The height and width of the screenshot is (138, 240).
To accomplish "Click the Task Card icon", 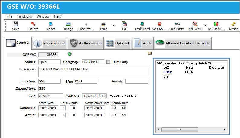I will [142, 24].
